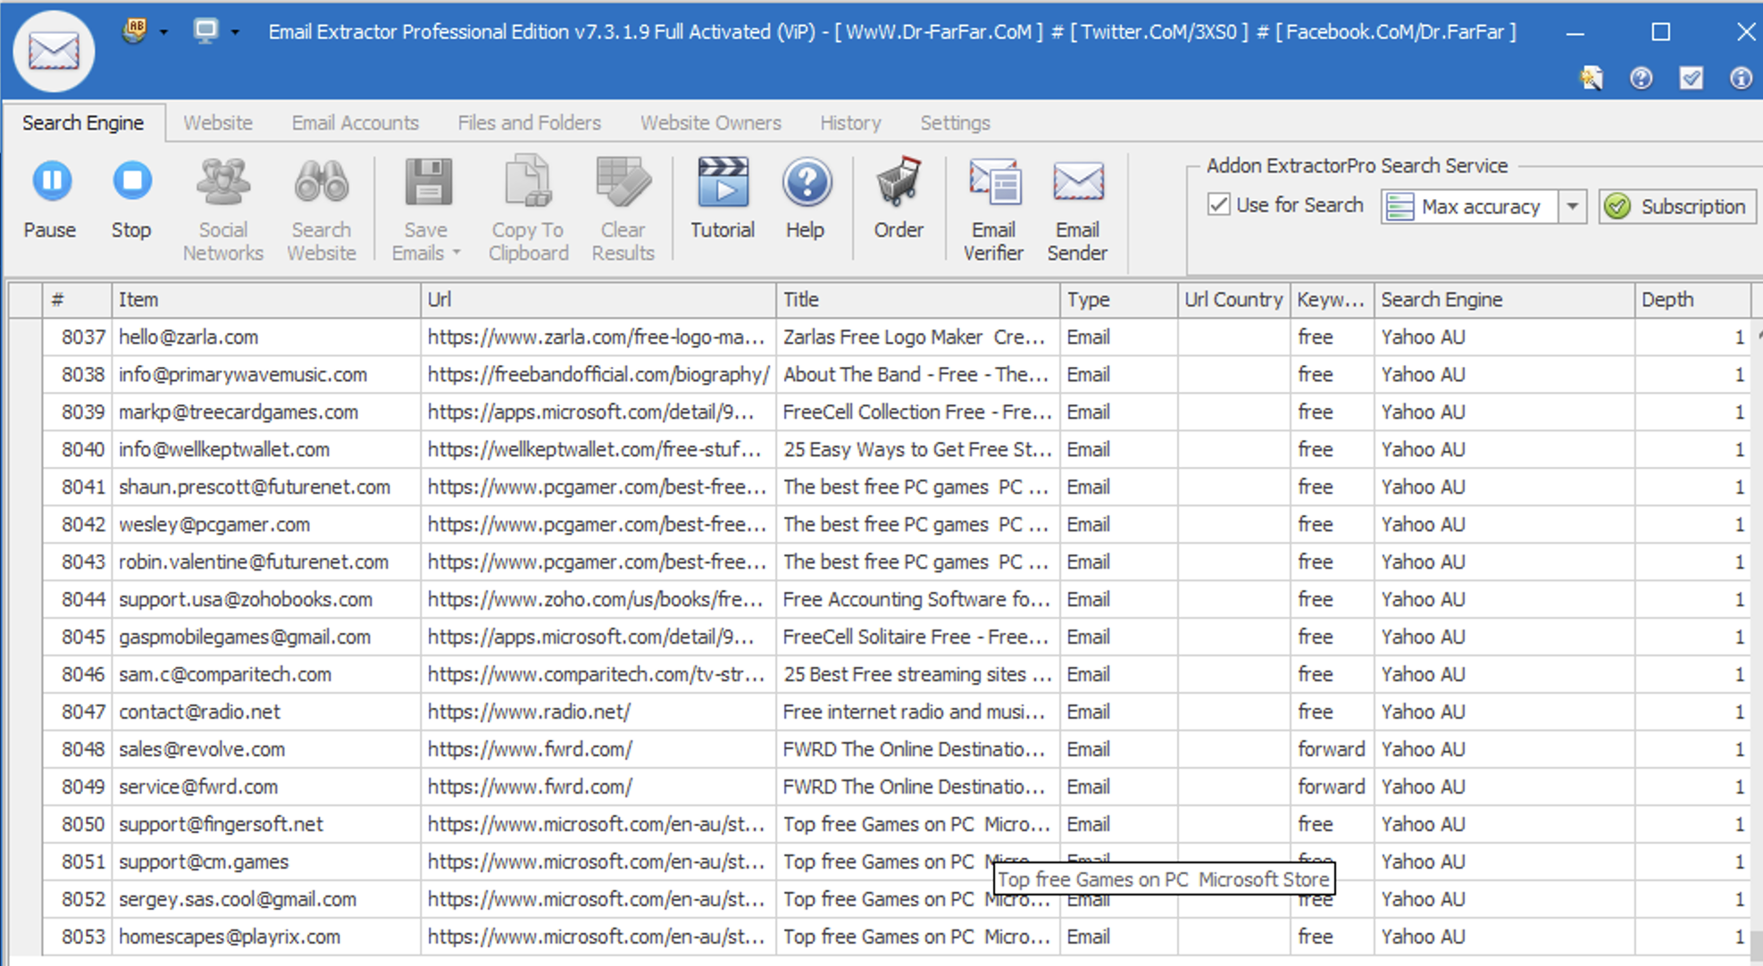This screenshot has height=966, width=1763.
Task: Click the info icon in title bar
Action: (1740, 79)
